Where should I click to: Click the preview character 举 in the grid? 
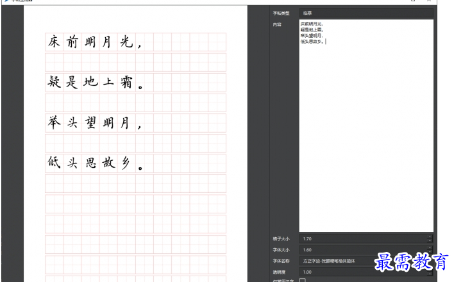54,122
